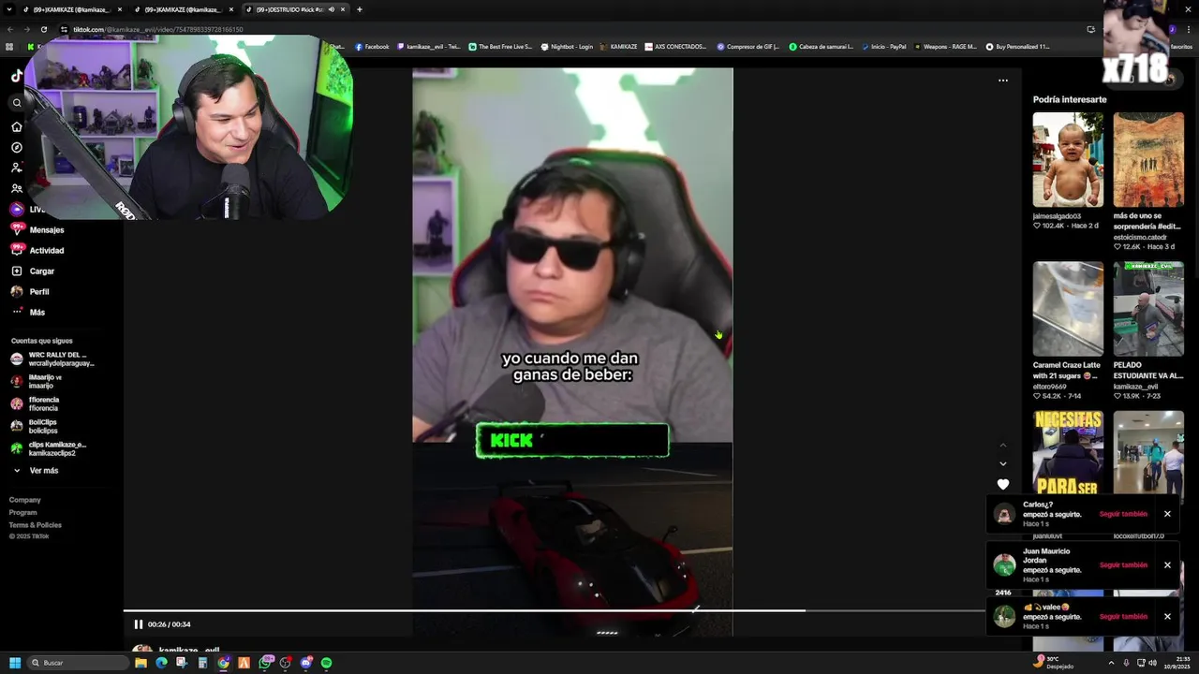Seek on the video progress bar
This screenshot has height=674, width=1199.
(x=553, y=610)
